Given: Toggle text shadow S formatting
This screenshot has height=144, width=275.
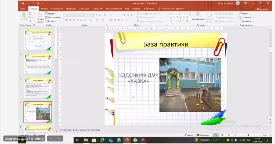Looking at the screenshot, I should click(x=78, y=20).
